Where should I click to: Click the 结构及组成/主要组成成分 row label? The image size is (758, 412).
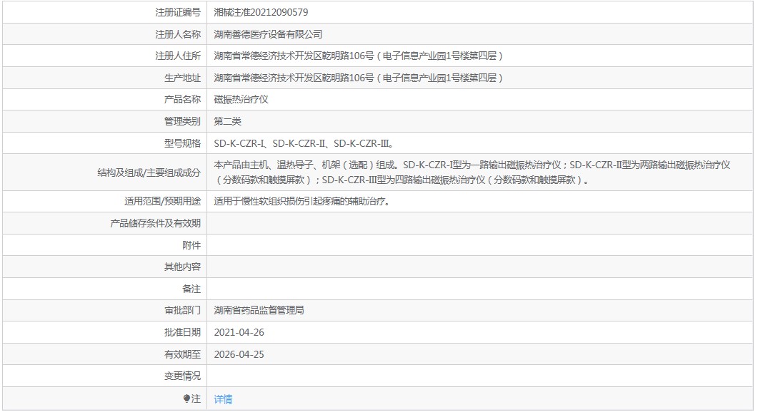149,172
